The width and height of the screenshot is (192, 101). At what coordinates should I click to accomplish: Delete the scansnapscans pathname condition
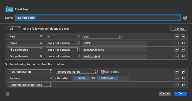(x=177, y=50)
